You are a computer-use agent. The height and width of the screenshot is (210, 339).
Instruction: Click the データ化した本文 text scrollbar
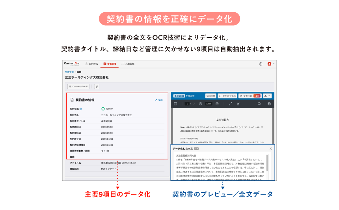coord(267,163)
